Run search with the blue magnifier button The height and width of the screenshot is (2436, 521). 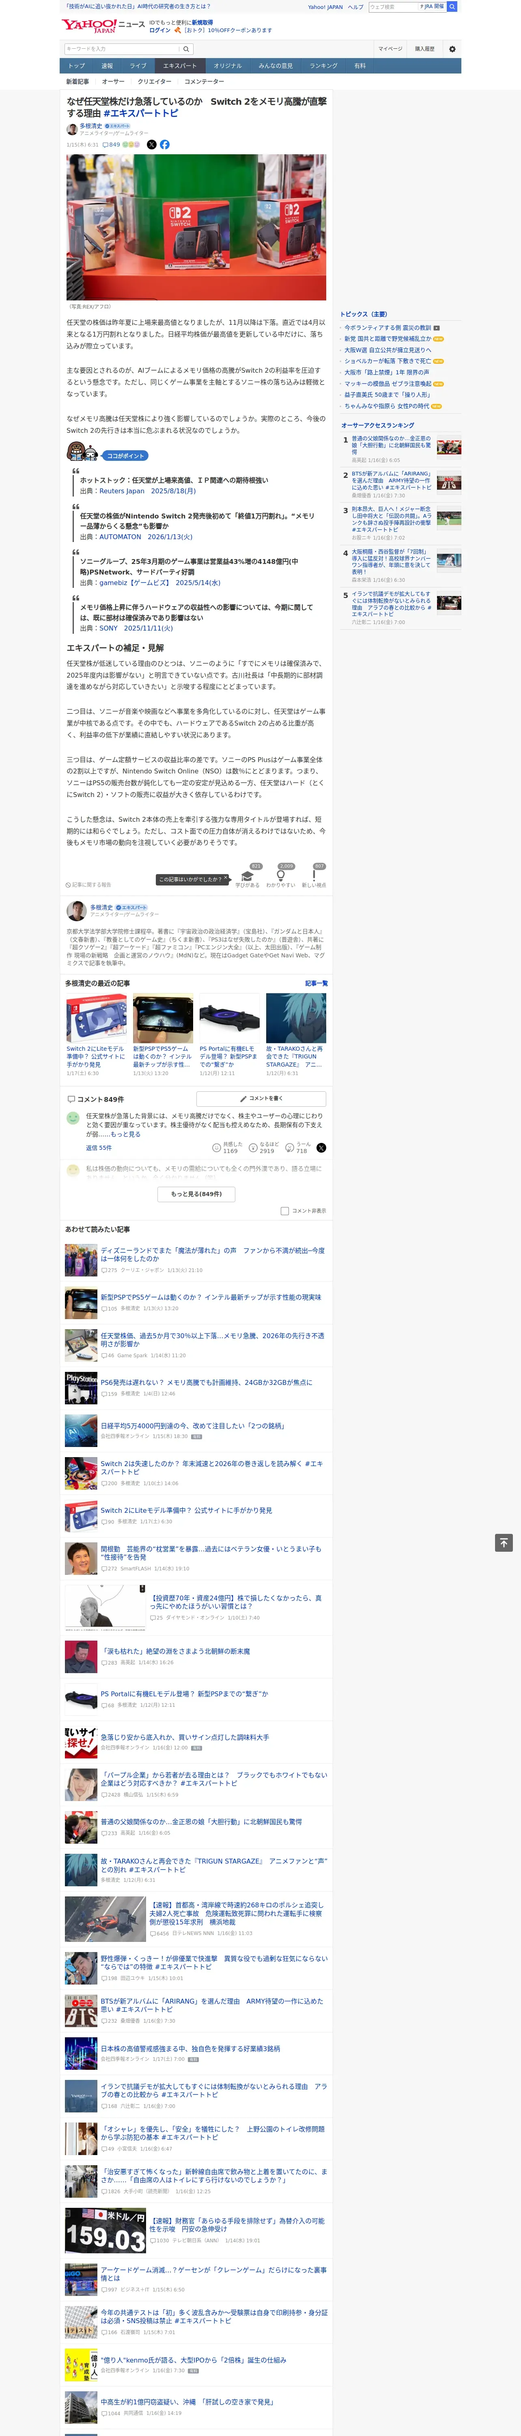[x=452, y=6]
